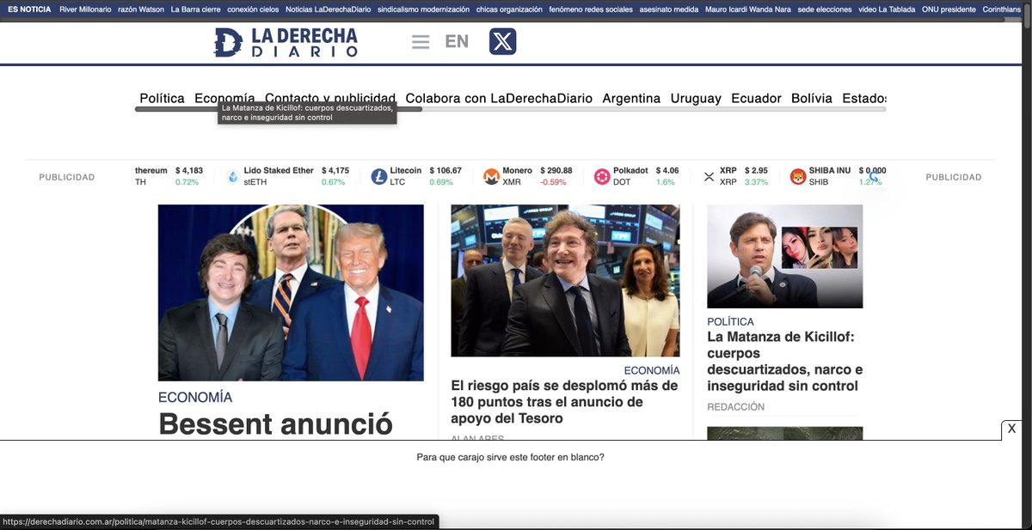The image size is (1032, 530).
Task: Open trending topic ONU presidente
Action: 949,9
